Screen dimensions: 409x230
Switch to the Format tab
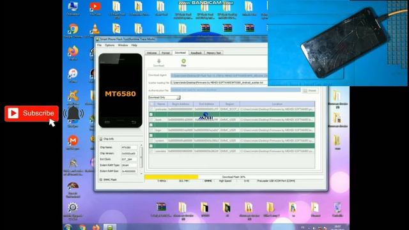coord(166,53)
